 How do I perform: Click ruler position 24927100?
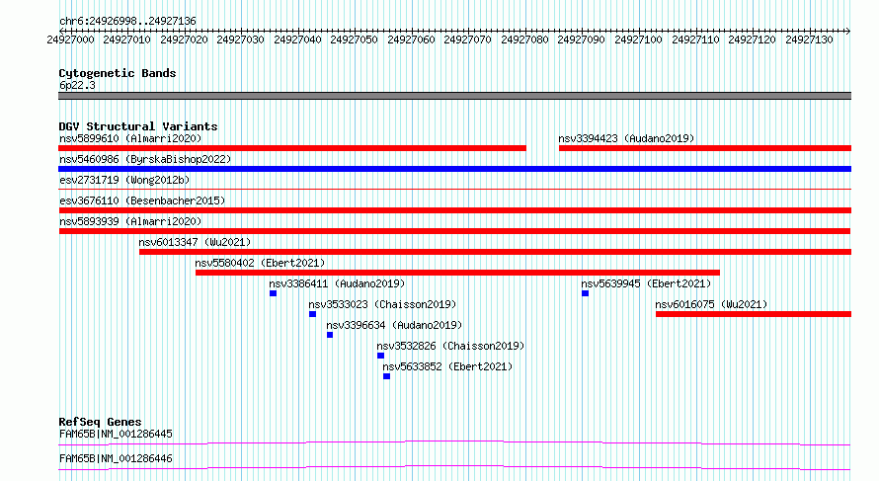[638, 40]
